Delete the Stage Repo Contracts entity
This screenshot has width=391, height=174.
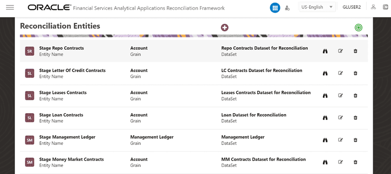pos(356,51)
